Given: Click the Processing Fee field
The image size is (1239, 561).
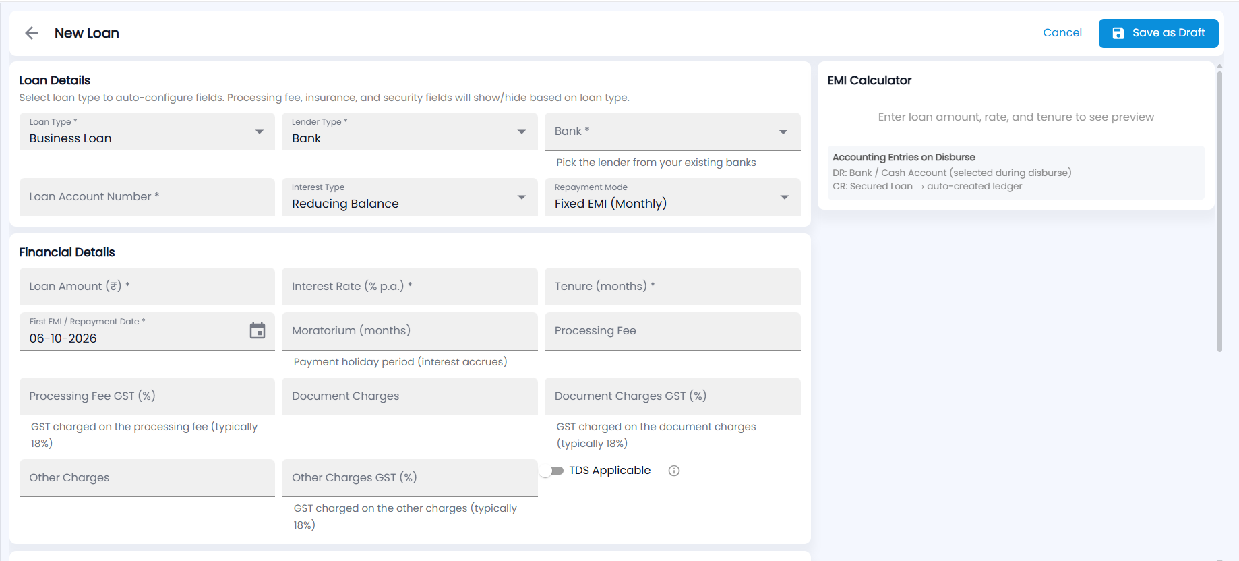Looking at the screenshot, I should (x=673, y=331).
